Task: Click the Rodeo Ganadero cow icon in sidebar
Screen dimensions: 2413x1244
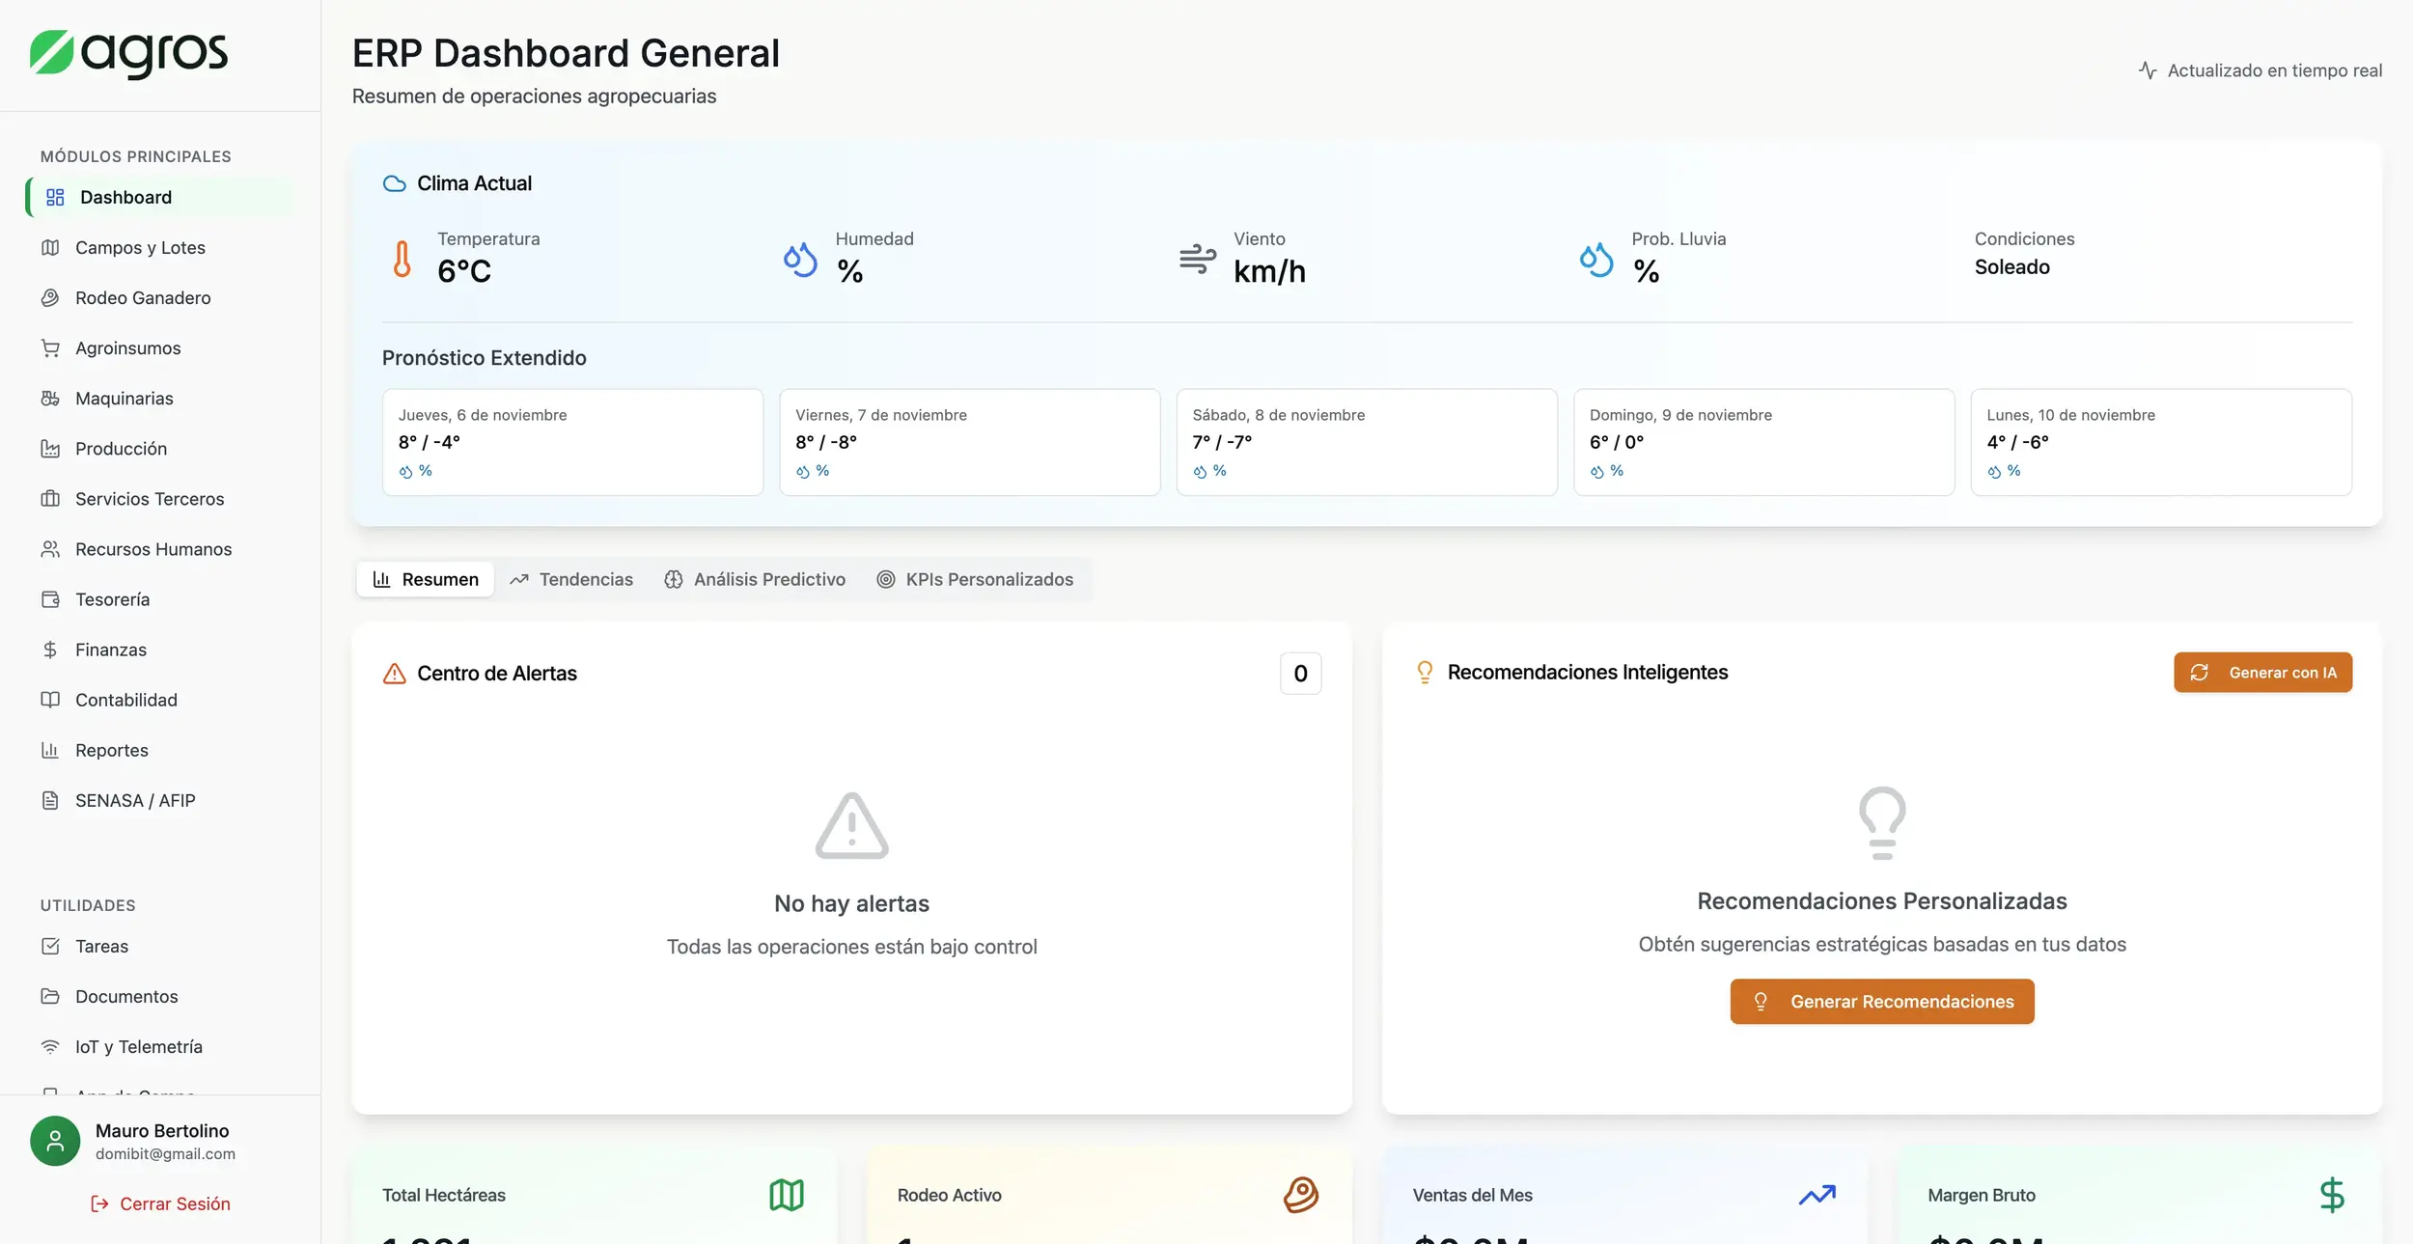Action: [50, 298]
